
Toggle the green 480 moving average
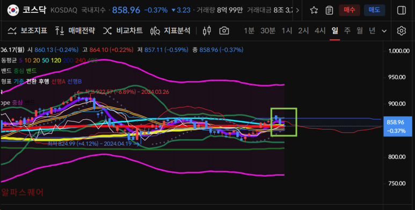[x=92, y=61]
